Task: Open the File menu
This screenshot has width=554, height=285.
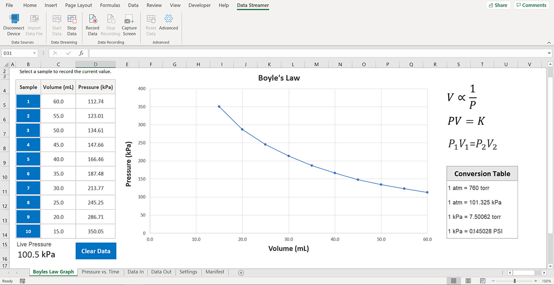Action: pyautogui.click(x=9, y=6)
